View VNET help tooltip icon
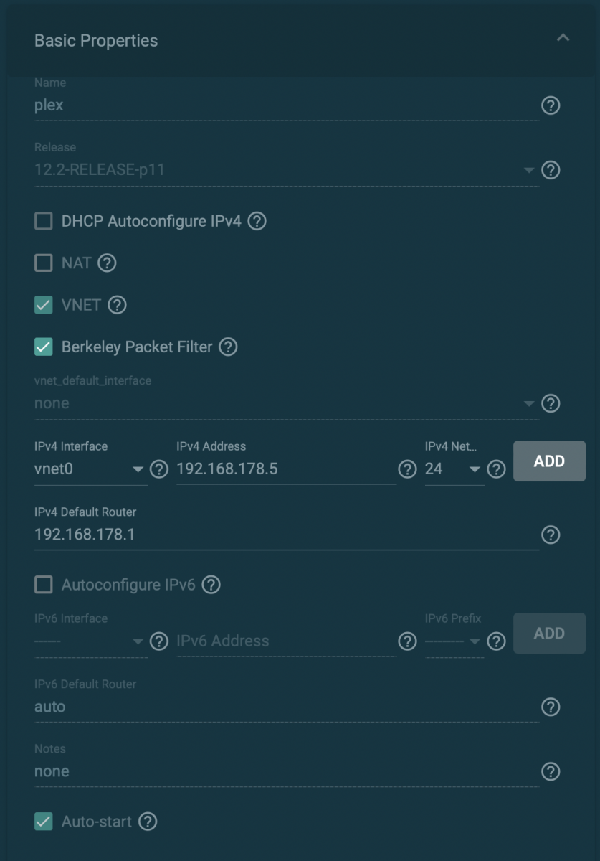 point(117,305)
